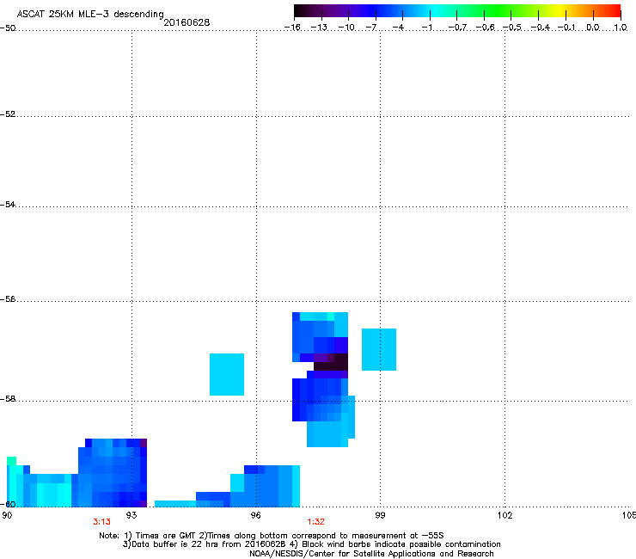Click the longitude axis label 90

pyautogui.click(x=7, y=515)
